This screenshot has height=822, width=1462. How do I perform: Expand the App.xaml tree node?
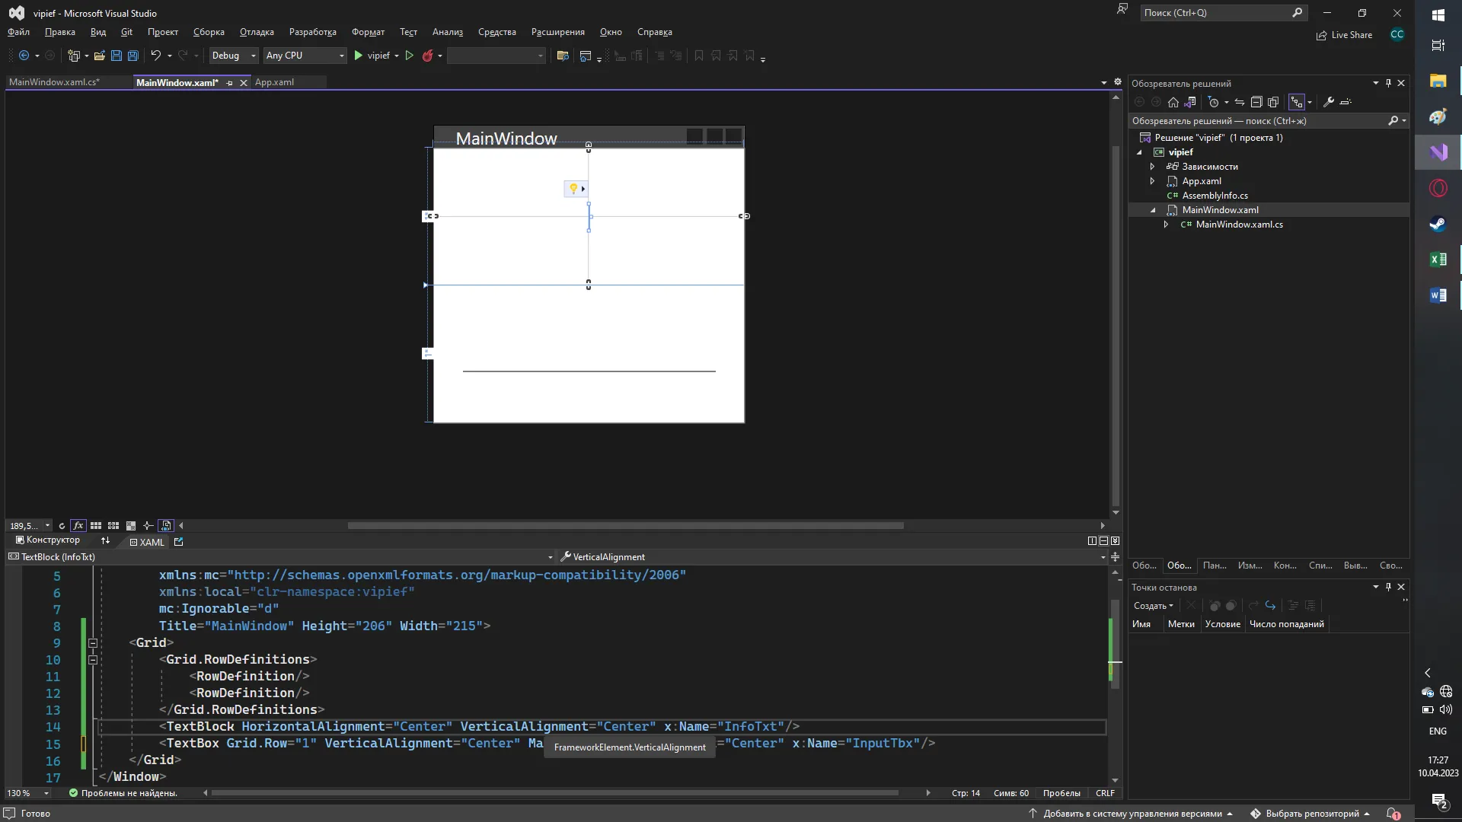point(1152,181)
